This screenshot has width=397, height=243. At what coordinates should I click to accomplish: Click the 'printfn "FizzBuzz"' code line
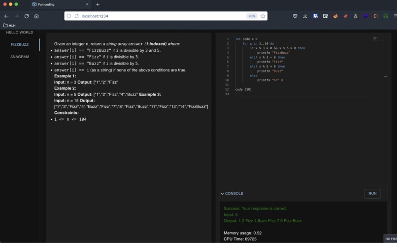273,53
